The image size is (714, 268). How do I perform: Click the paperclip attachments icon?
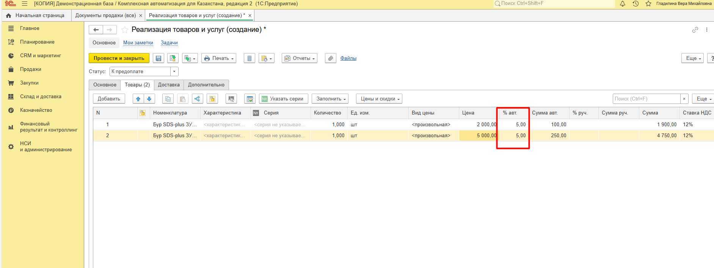[331, 58]
